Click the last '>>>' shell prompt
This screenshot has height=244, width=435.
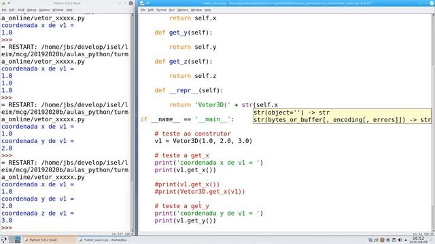coord(7,228)
